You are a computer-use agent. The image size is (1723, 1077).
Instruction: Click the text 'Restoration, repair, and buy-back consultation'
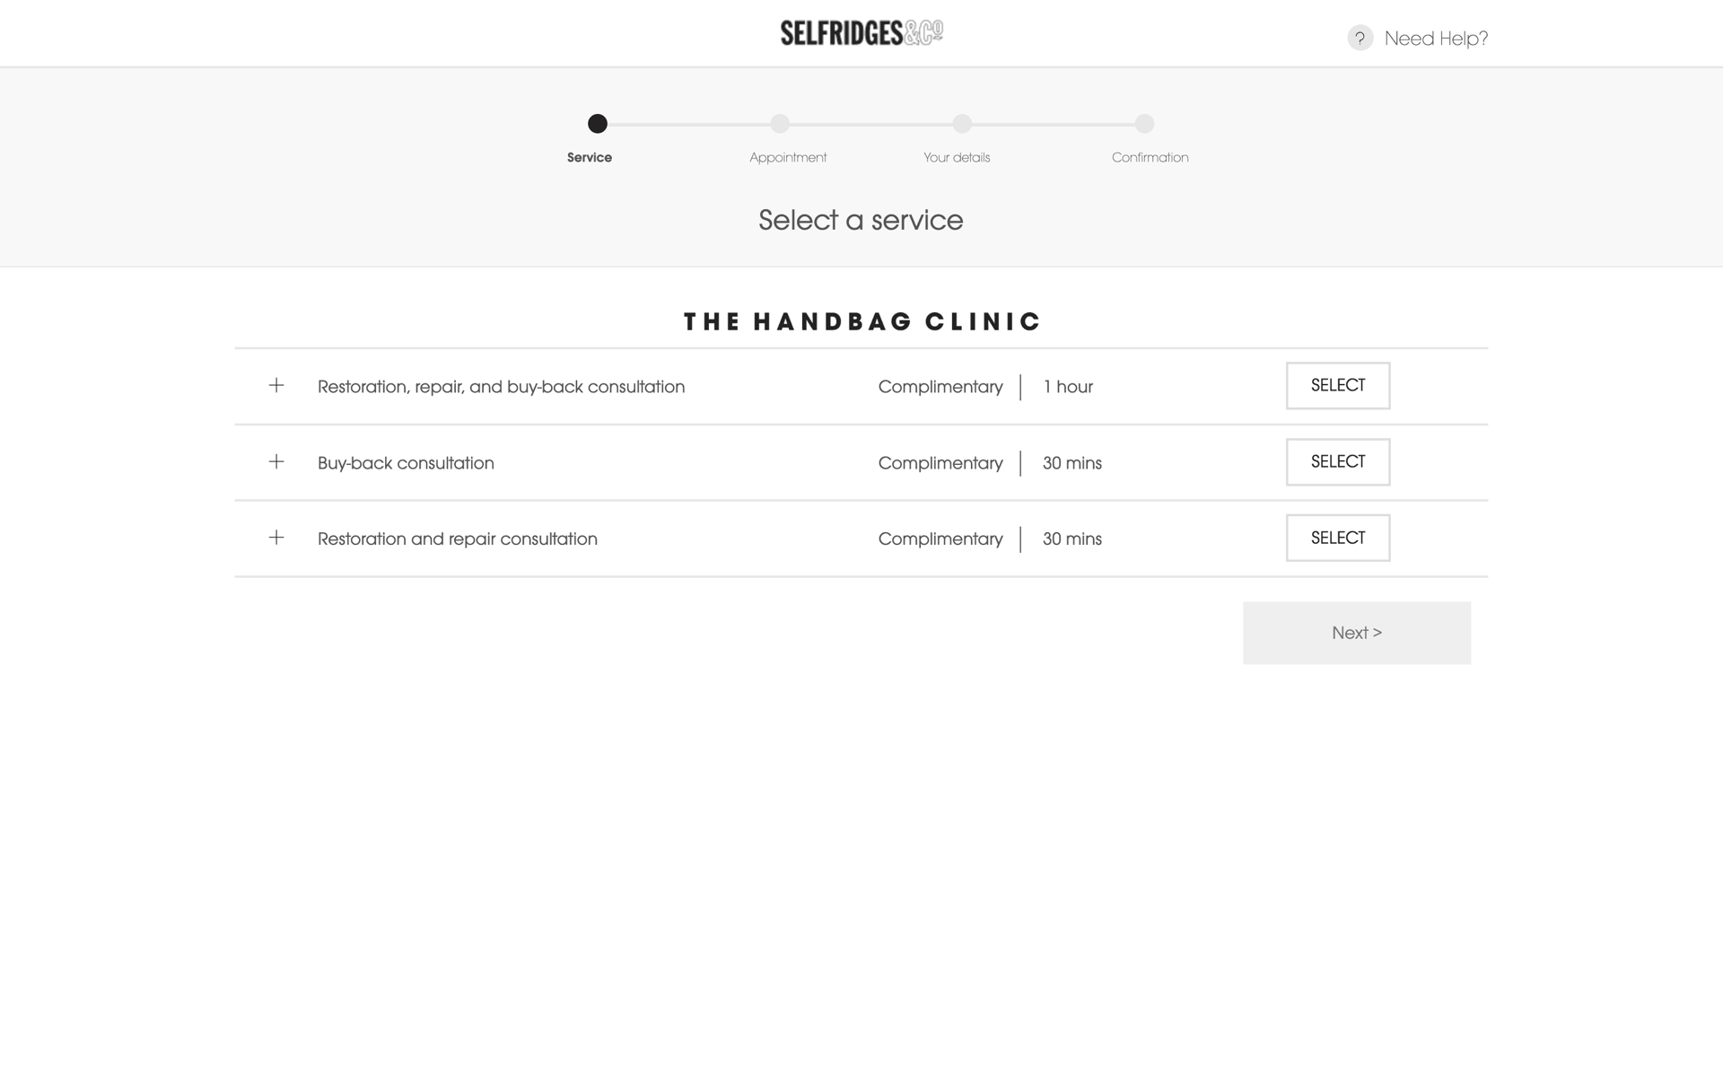[501, 387]
